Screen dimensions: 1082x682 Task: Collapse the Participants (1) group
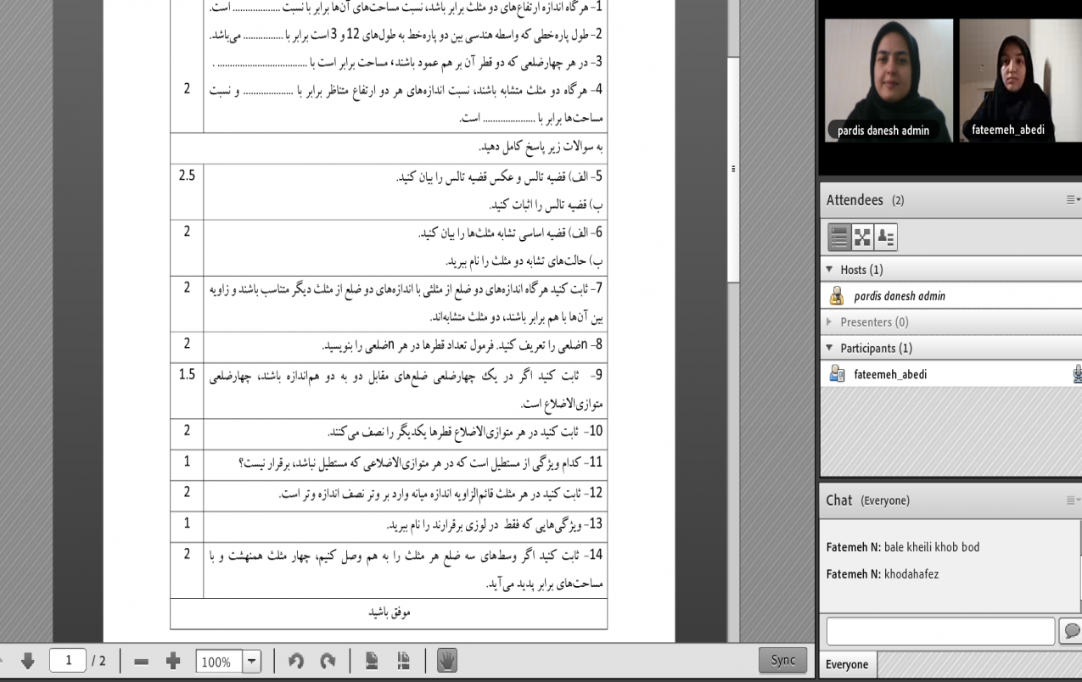[830, 349]
